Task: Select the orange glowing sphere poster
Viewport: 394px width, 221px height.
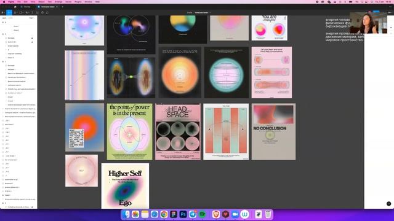Action: 180,72
